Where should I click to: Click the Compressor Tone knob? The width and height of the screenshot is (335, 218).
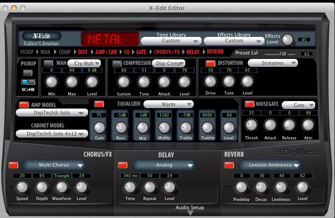click(x=144, y=82)
